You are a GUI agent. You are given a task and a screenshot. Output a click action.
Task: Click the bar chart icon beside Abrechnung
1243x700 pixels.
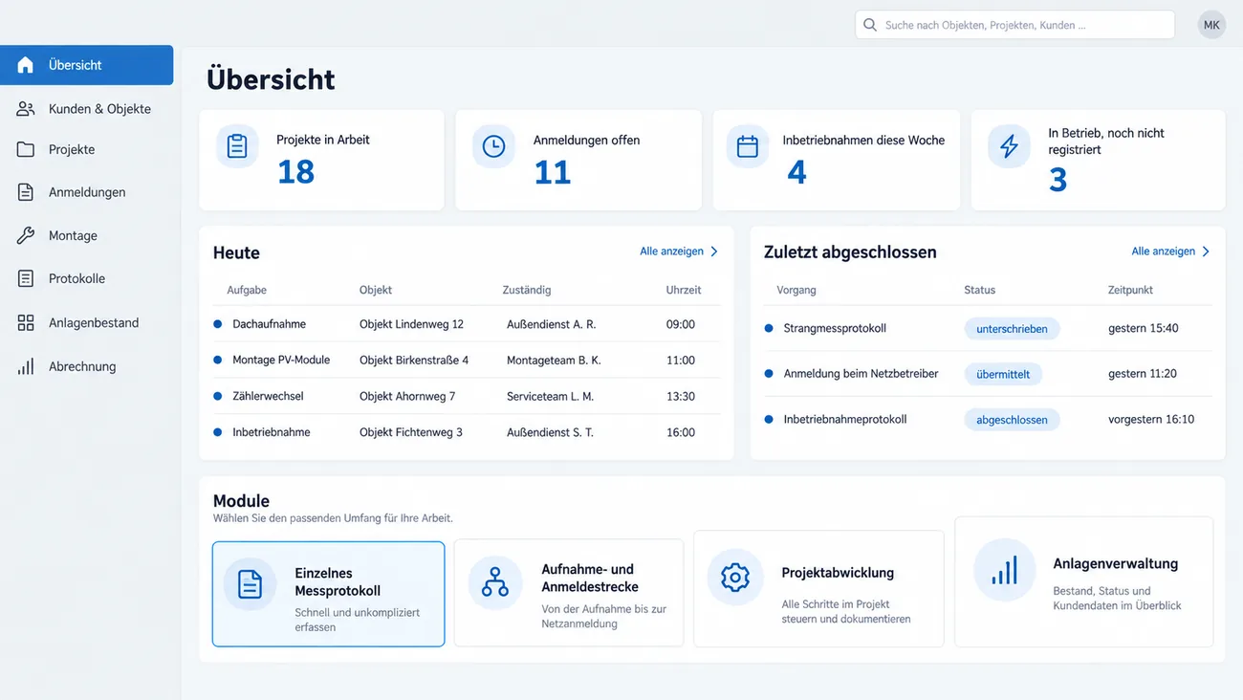point(26,366)
